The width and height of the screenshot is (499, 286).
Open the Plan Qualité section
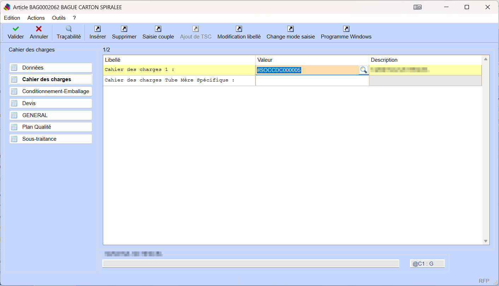tap(51, 127)
